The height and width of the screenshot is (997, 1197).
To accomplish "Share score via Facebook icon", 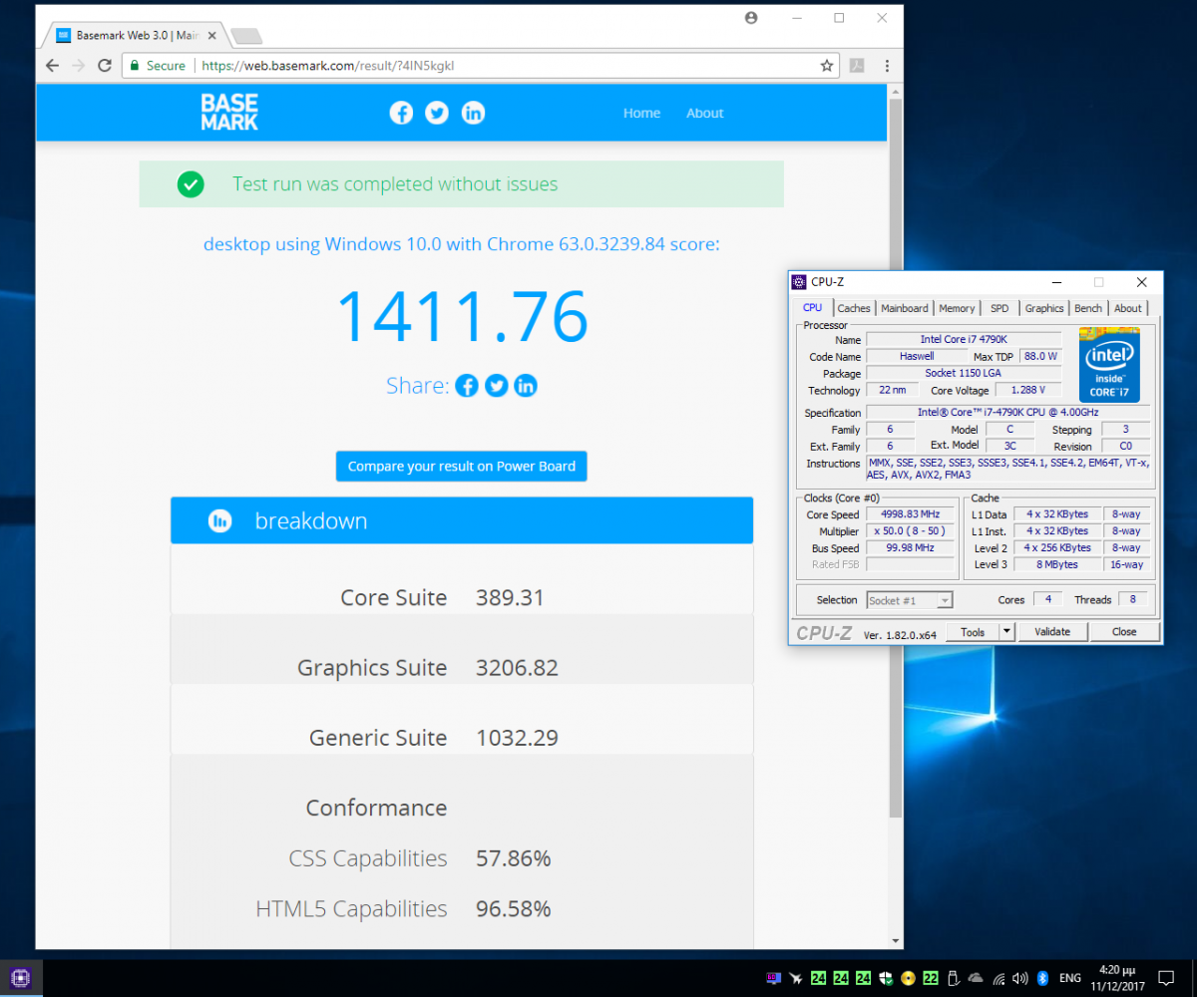I will [467, 386].
